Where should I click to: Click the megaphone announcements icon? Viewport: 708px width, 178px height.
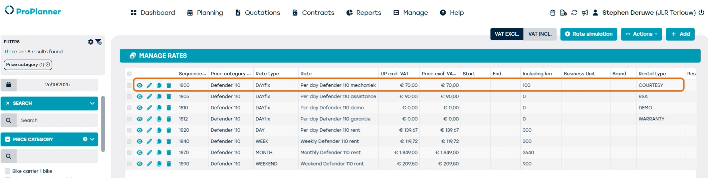(585, 13)
